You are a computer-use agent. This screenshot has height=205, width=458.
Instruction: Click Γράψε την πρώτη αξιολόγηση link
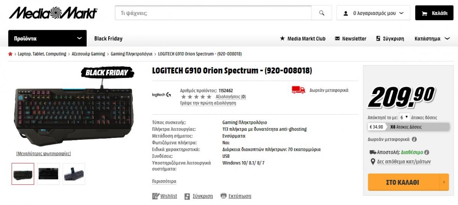(x=208, y=103)
